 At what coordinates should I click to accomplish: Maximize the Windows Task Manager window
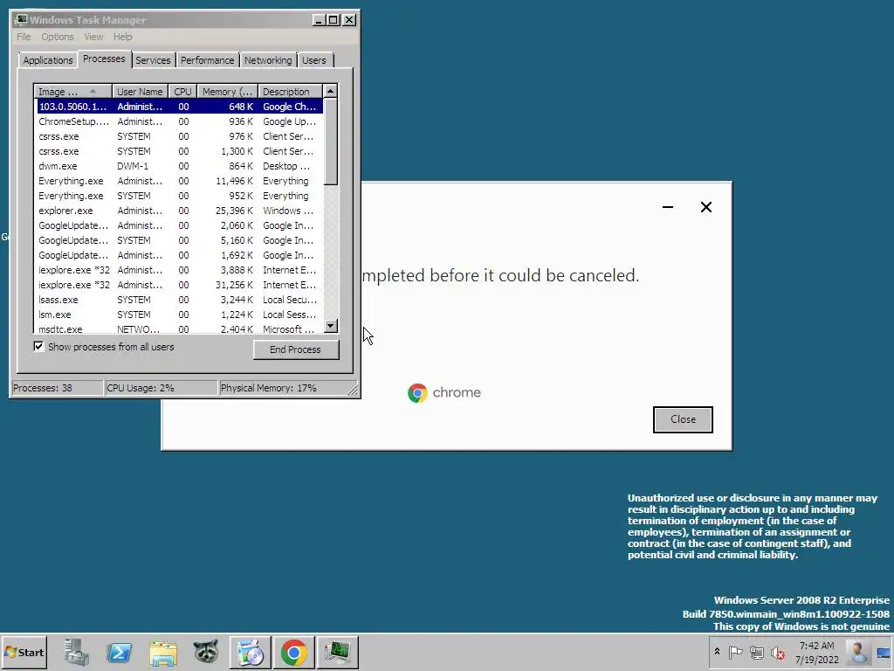coord(334,20)
